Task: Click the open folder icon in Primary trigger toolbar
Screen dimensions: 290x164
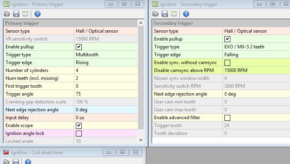Action: point(7,14)
